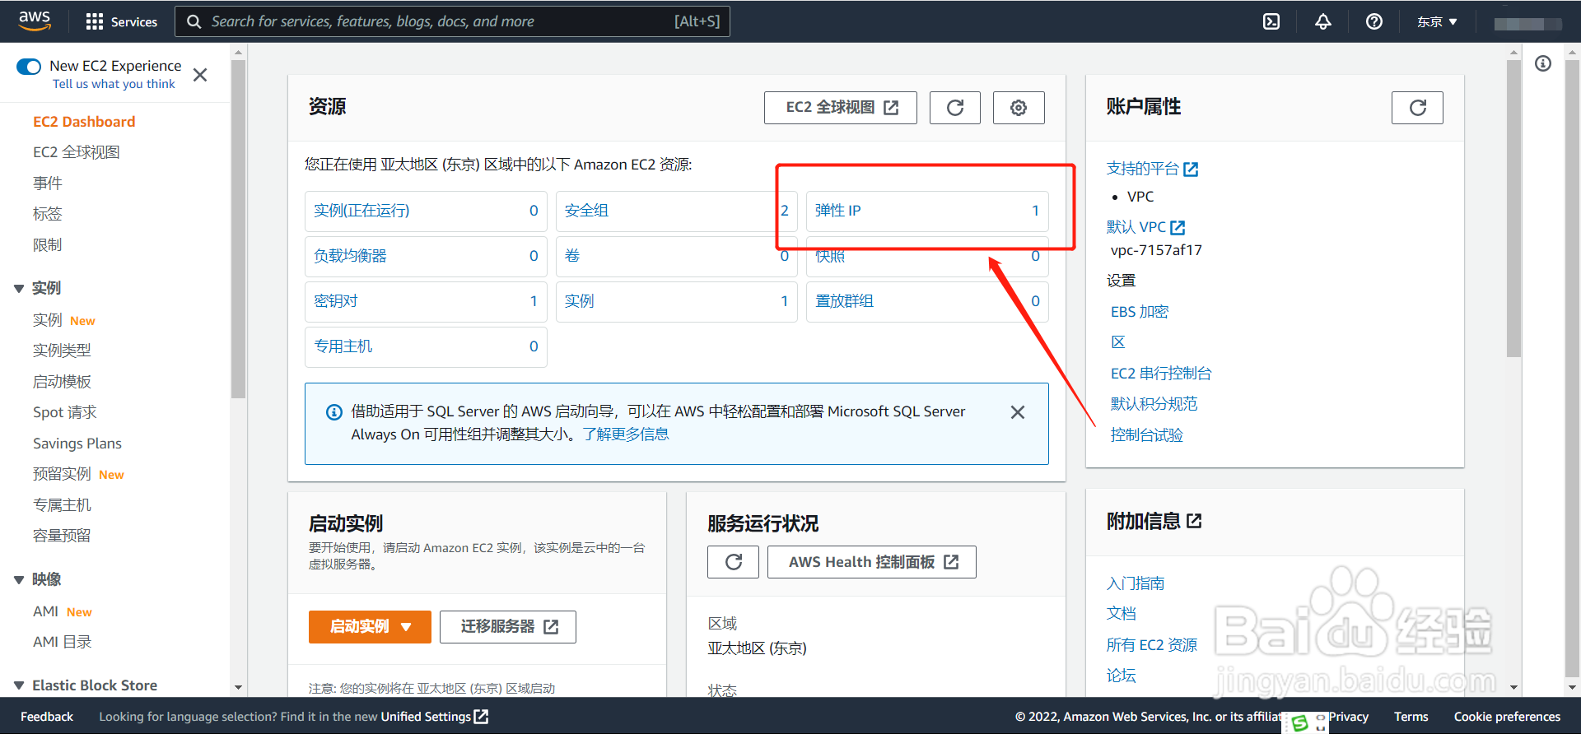Viewport: 1581px width, 734px height.
Task: Open the help question mark menu
Action: 1374,21
